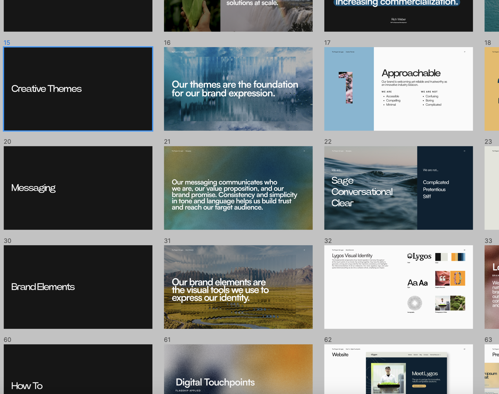Select slide 17 Approachable thumbnail
Image resolution: width=499 pixels, height=394 pixels.
click(399, 89)
